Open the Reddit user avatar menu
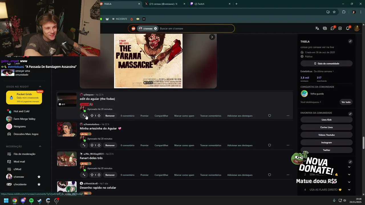The image size is (365, 205). (x=356, y=28)
